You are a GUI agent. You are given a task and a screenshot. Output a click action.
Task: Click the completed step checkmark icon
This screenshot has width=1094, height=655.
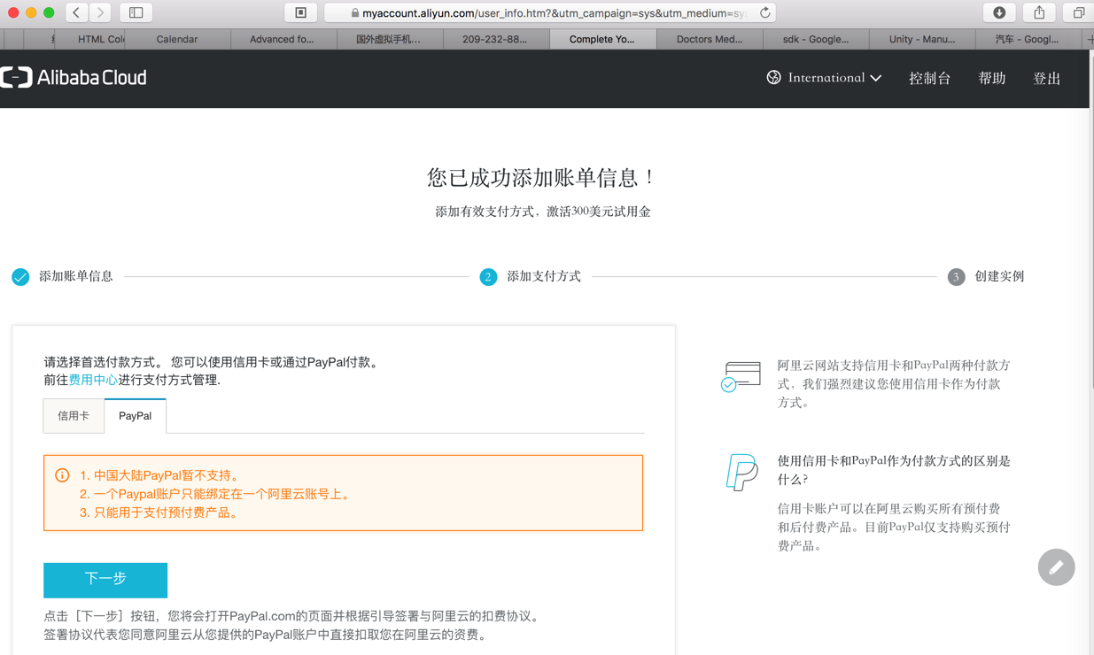pyautogui.click(x=20, y=277)
